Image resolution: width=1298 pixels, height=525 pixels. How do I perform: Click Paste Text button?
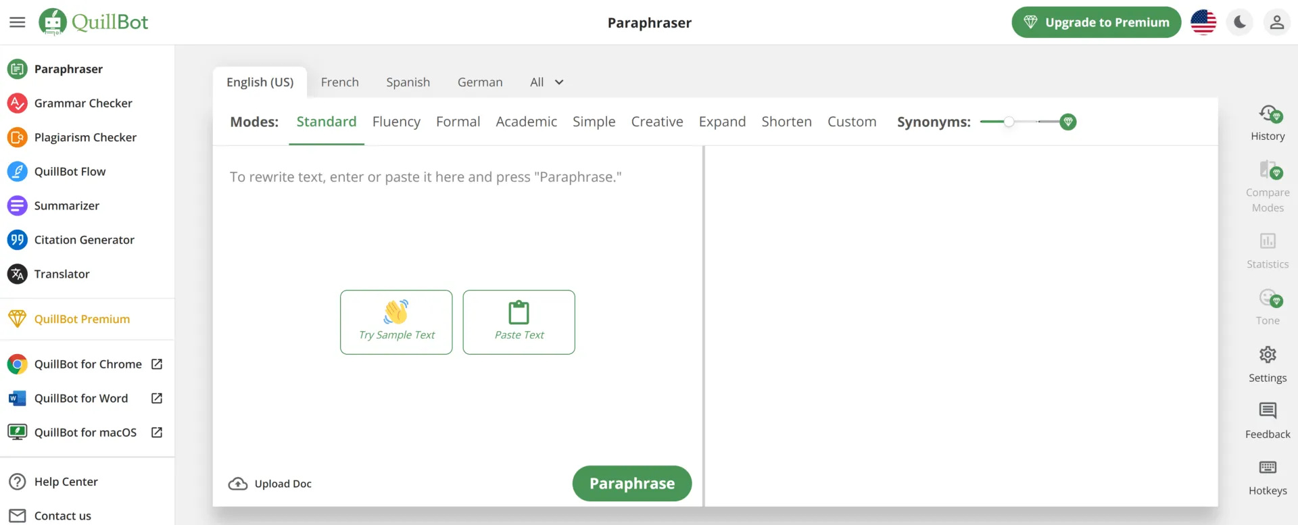click(519, 322)
